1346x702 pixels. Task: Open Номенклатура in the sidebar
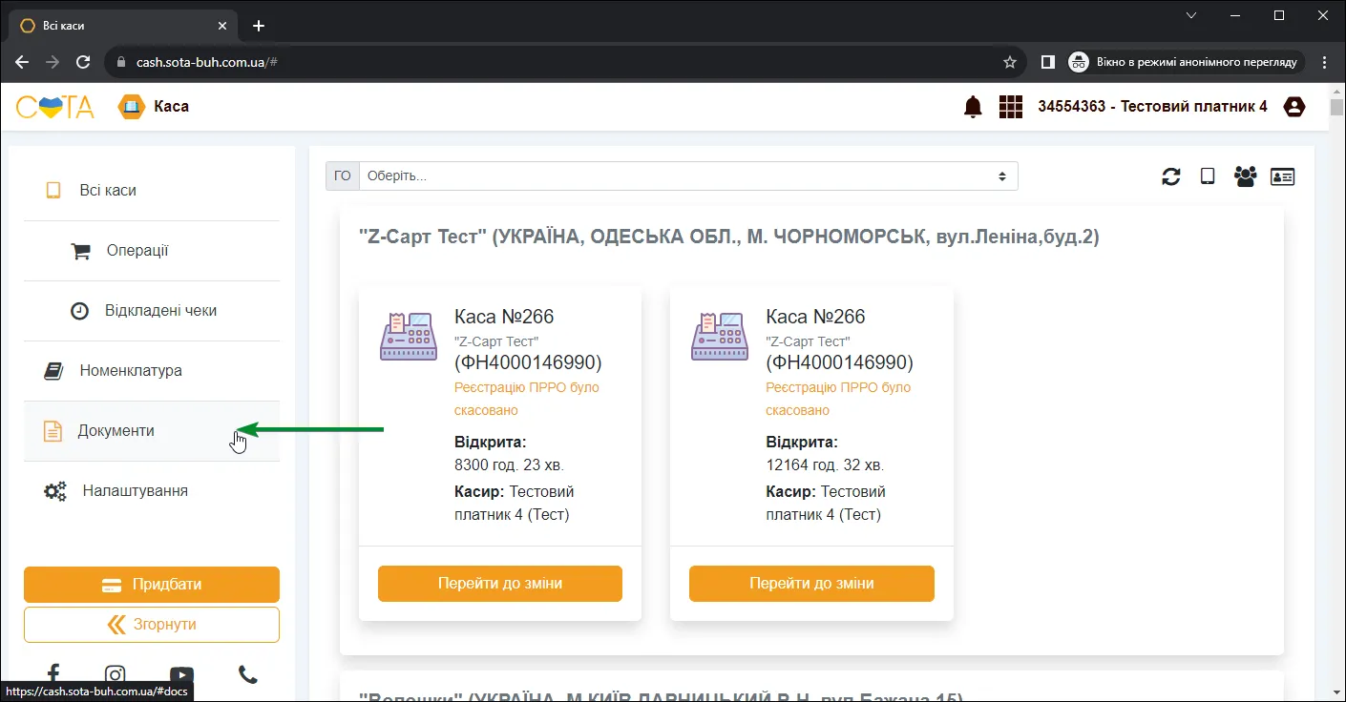point(152,371)
